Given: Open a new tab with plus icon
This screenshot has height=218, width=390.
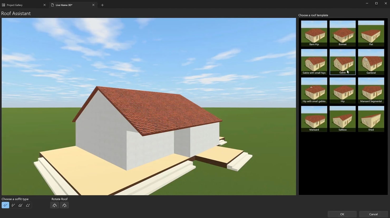Looking at the screenshot, I should click(102, 5).
